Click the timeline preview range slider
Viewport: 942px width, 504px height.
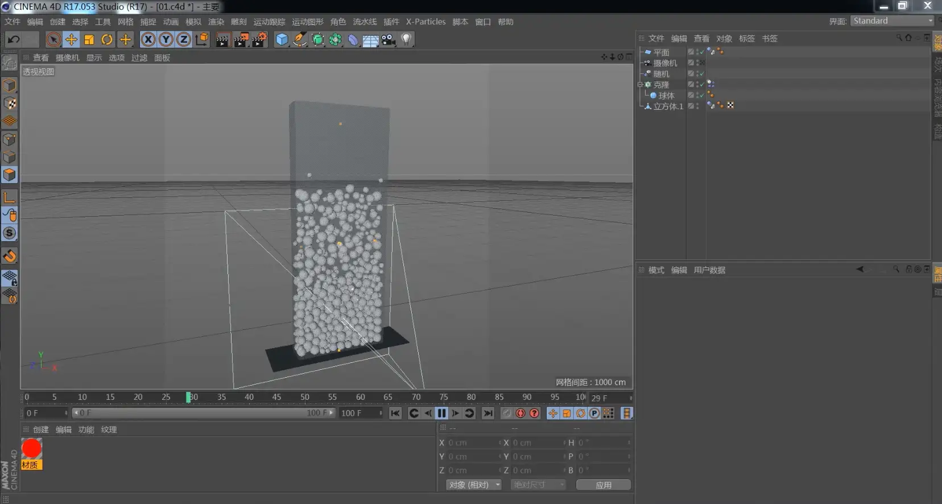[x=204, y=413]
